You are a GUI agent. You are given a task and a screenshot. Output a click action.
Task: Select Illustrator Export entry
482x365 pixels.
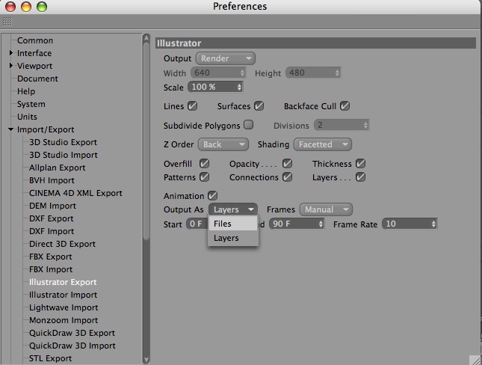tap(63, 282)
